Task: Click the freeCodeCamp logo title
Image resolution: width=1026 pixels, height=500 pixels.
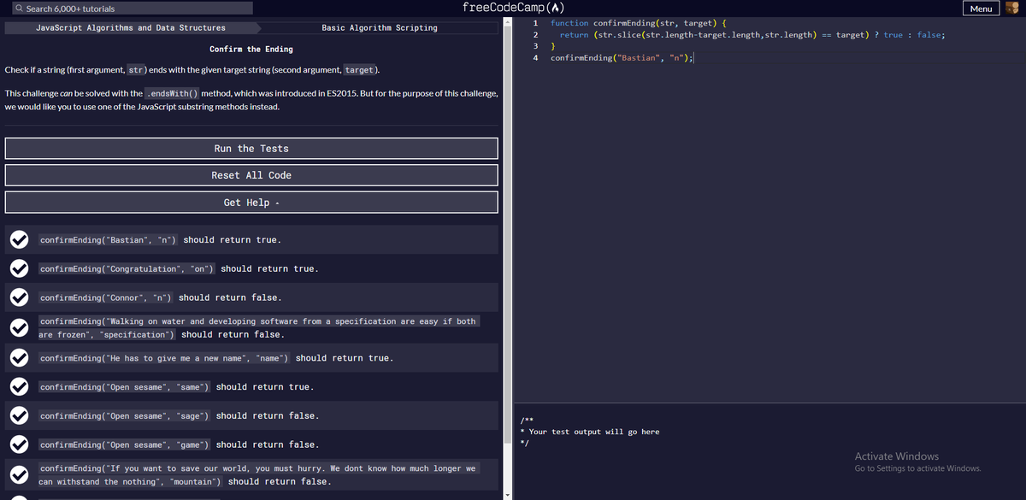Action: pos(511,8)
